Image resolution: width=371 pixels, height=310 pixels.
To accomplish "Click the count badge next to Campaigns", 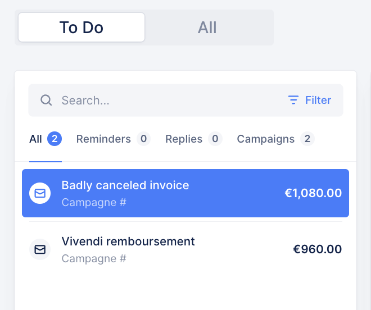I will point(307,139).
